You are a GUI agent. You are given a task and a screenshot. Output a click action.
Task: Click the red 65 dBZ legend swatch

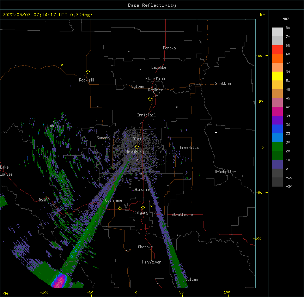[x=277, y=49]
